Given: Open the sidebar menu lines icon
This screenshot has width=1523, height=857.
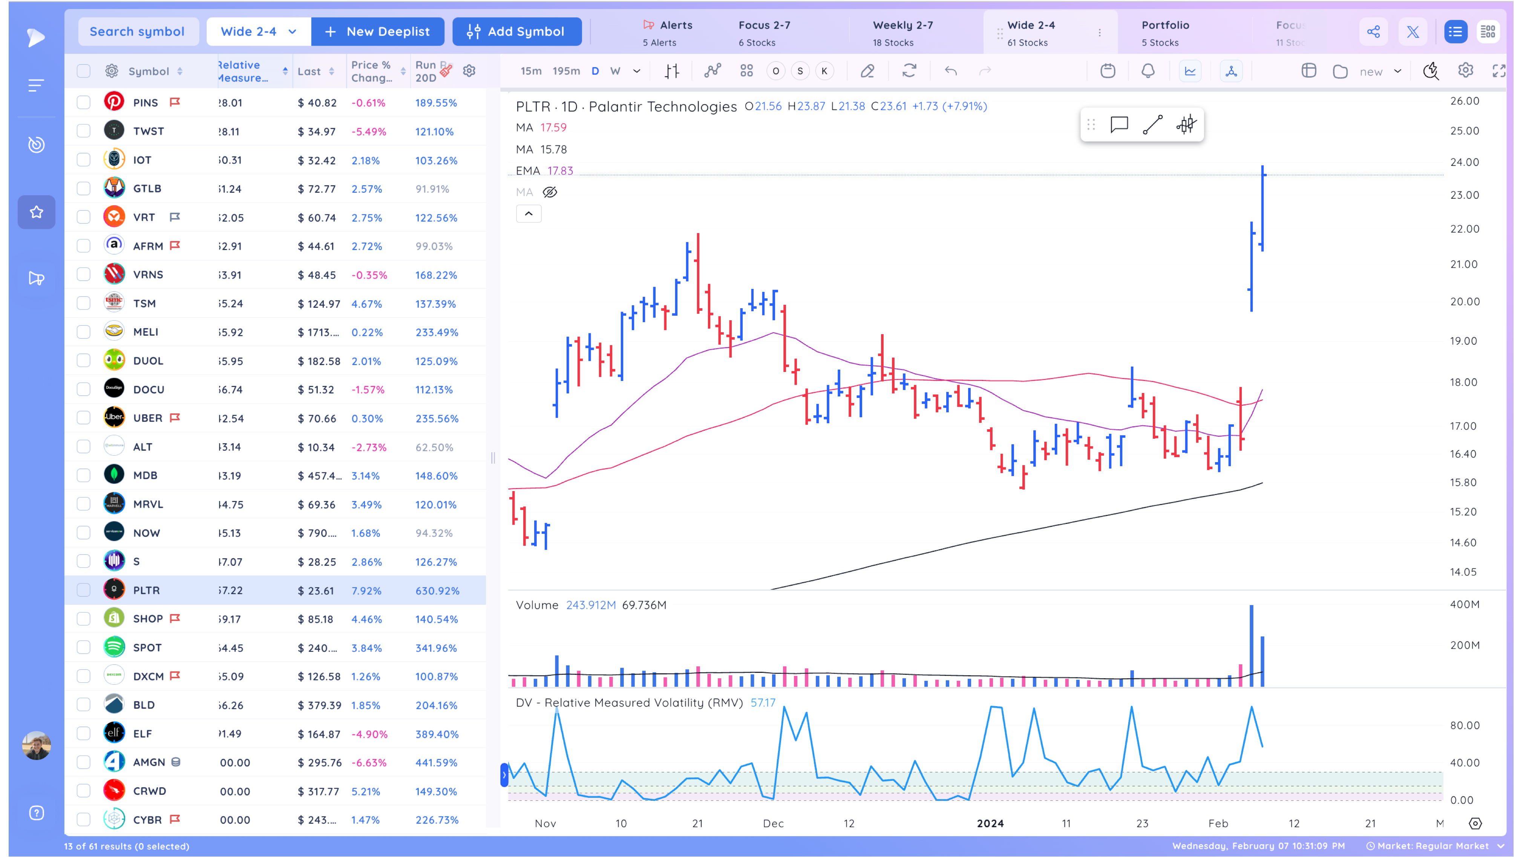Looking at the screenshot, I should point(36,86).
